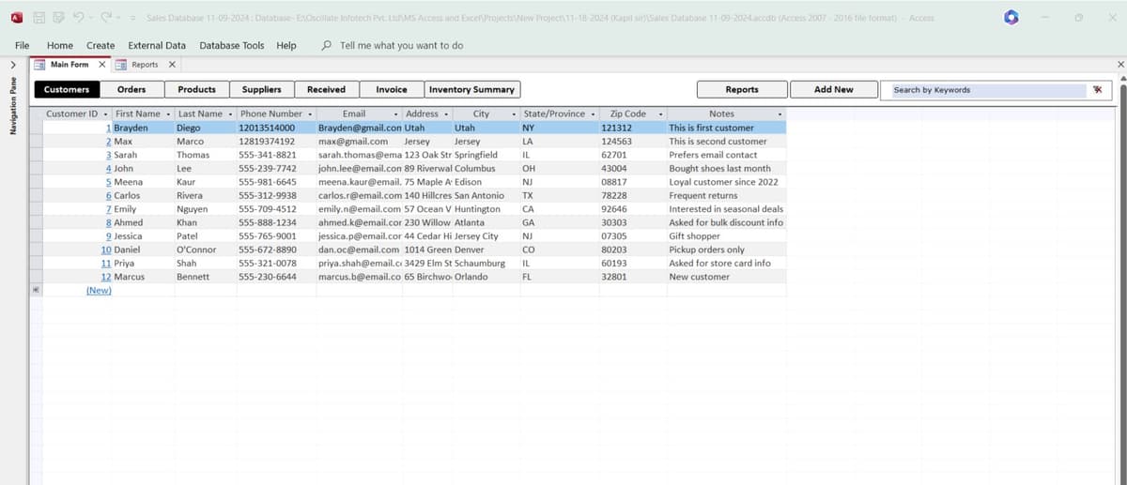Click the Redo arrow icon
Image resolution: width=1127 pixels, height=485 pixels.
point(104,18)
